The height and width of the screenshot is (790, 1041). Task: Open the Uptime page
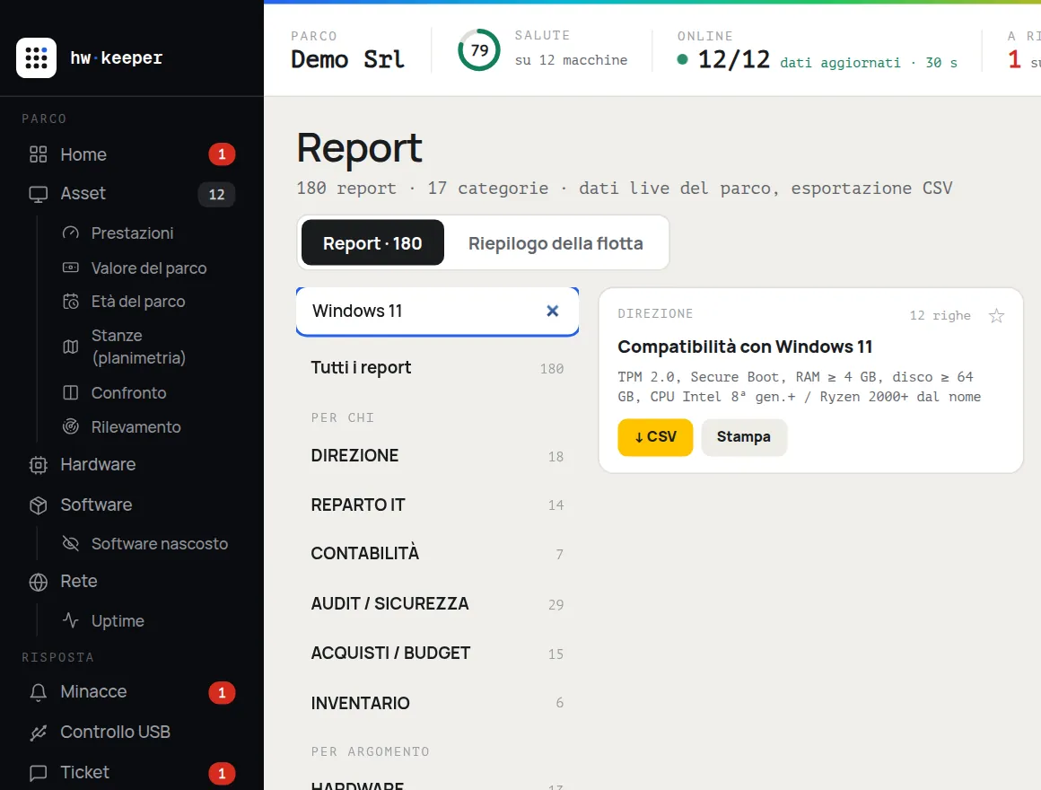point(118,620)
